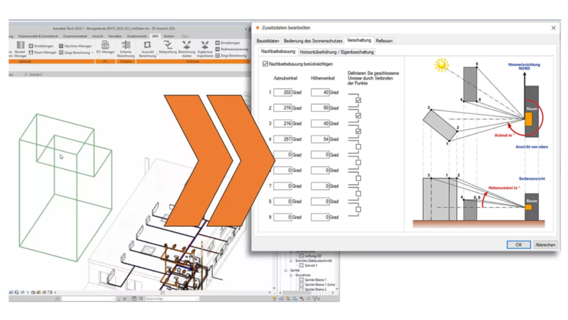Dismiss the dialog via Abbrechen
This screenshot has height=320, width=568.
pyautogui.click(x=545, y=244)
